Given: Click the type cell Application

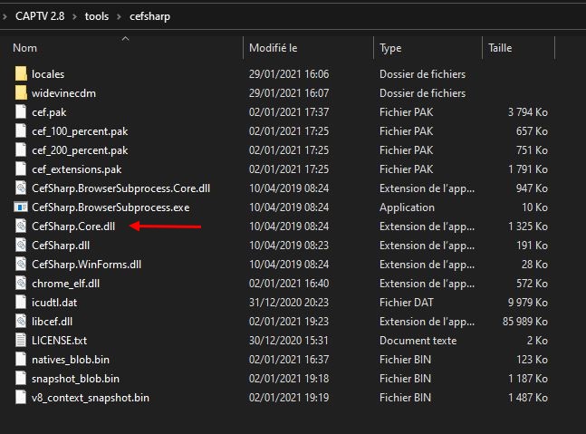Looking at the screenshot, I should coord(407,207).
